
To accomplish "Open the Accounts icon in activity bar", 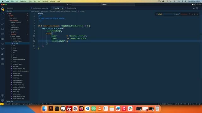I will pyautogui.click(x=3, y=95).
